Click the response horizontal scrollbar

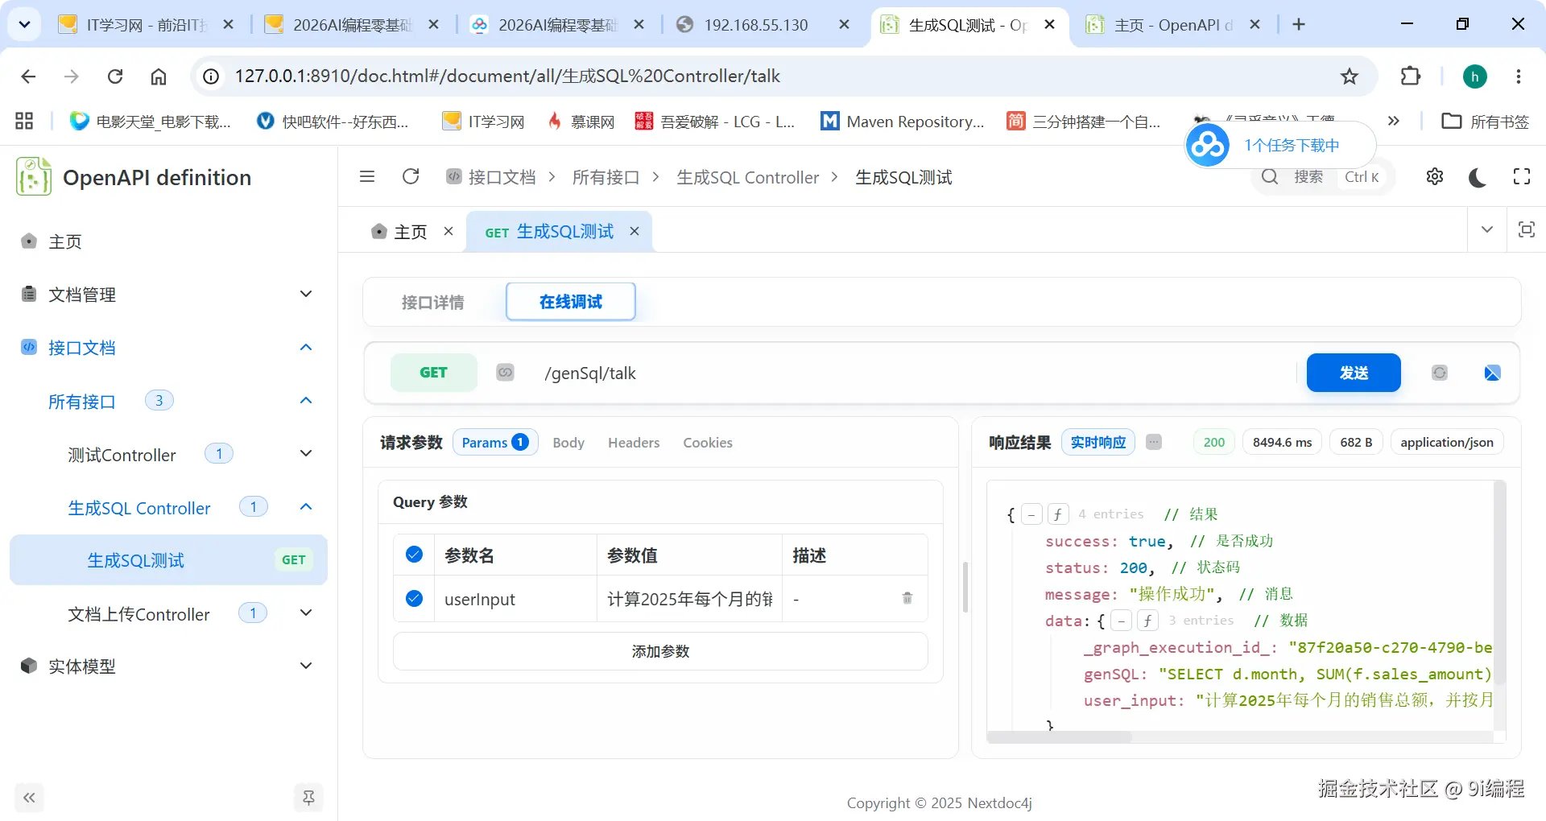point(1060,737)
